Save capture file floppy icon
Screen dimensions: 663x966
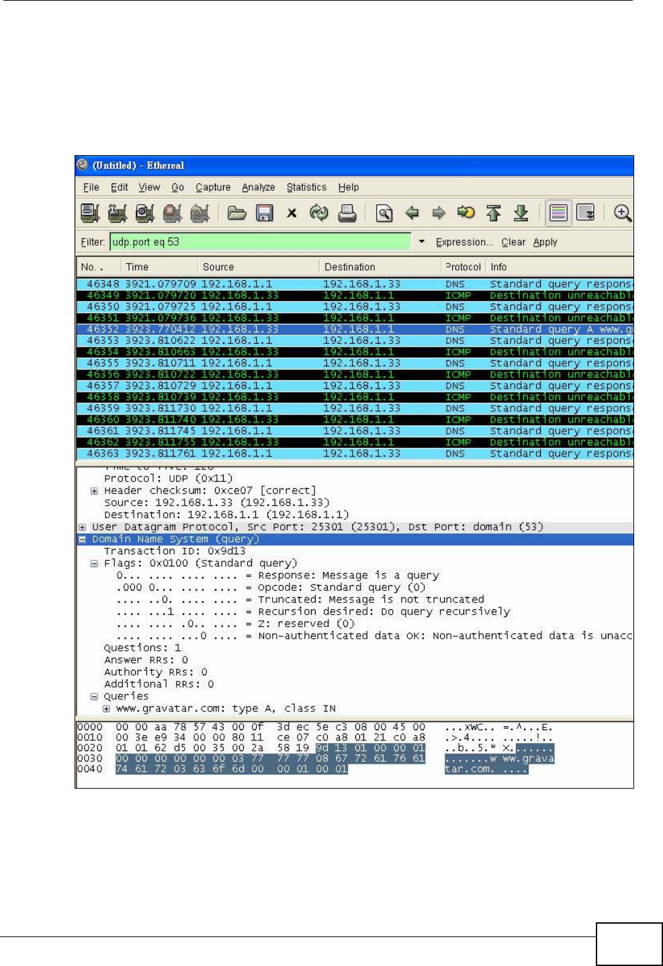click(x=265, y=214)
